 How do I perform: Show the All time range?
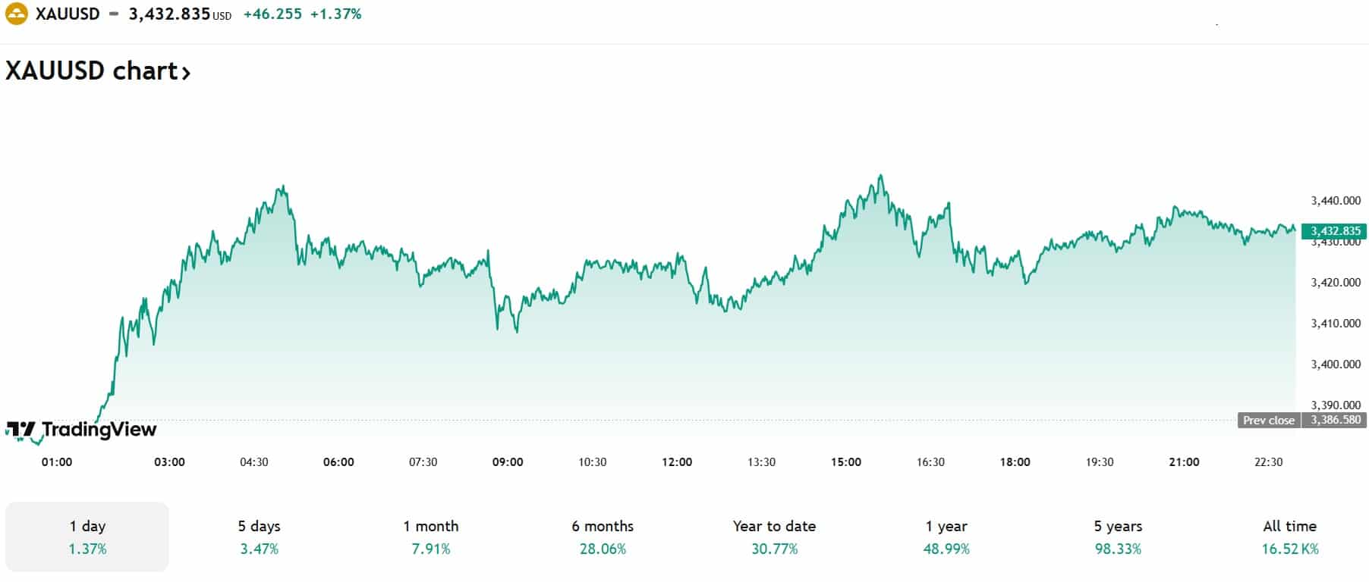click(1289, 537)
